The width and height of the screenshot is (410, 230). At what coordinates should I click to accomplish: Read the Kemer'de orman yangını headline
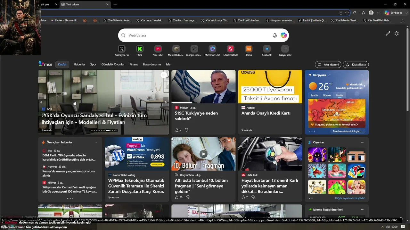point(69,173)
